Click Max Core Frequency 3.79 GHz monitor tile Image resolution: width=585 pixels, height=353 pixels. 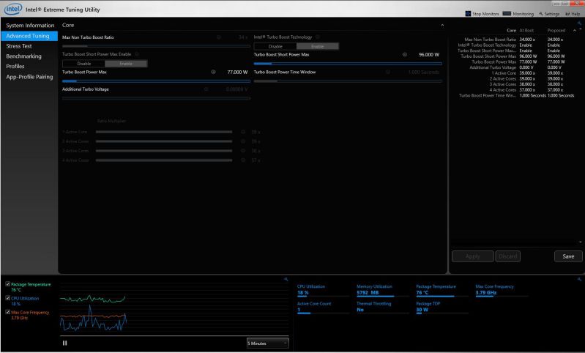[x=502, y=290]
